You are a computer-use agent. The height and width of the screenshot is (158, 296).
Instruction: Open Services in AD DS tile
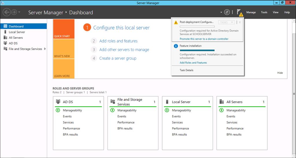[68, 122]
